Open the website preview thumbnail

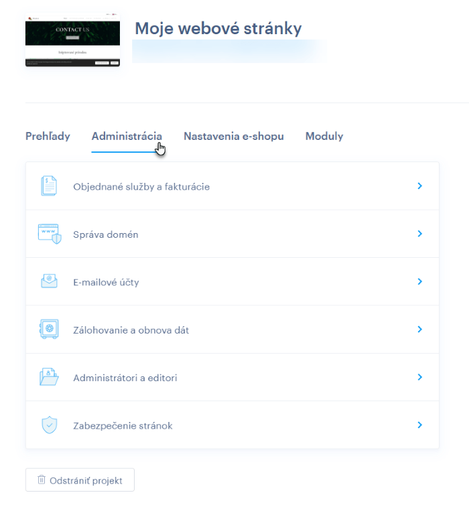(72, 40)
